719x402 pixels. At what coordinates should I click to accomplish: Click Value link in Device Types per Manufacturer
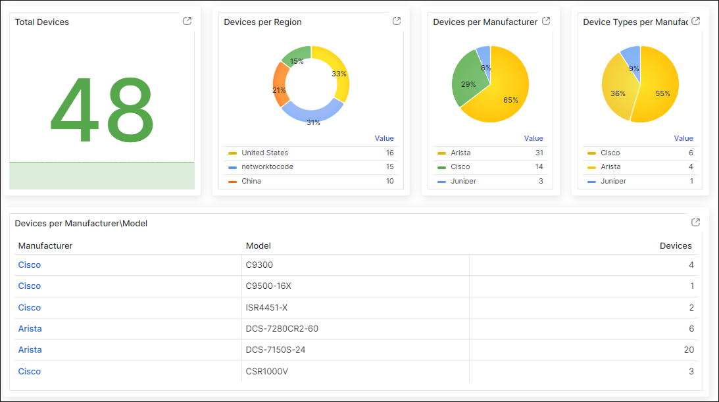(683, 138)
